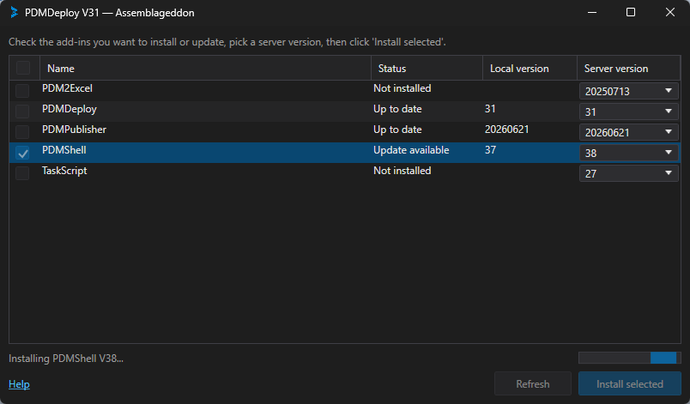Click the PDMDeploy app icon in title bar
690x404 pixels.
pos(14,12)
